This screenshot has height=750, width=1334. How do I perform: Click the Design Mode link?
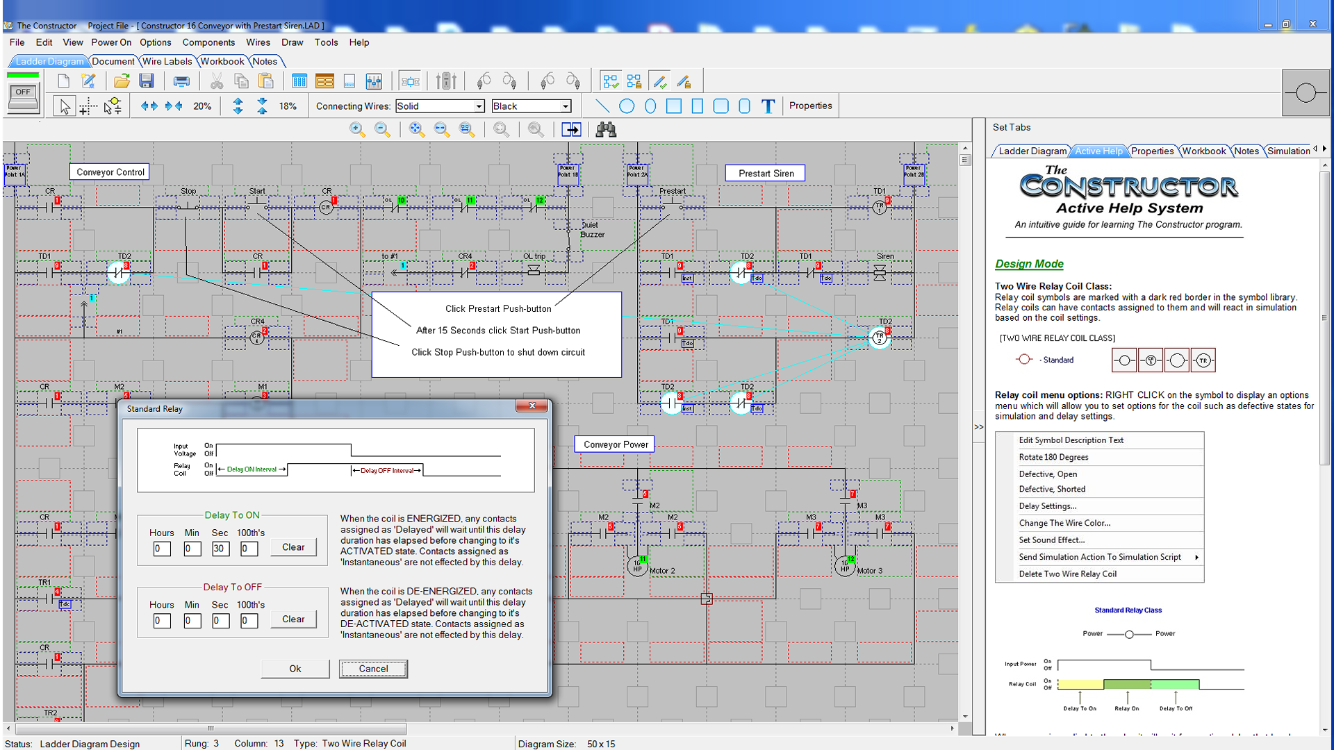1029,264
